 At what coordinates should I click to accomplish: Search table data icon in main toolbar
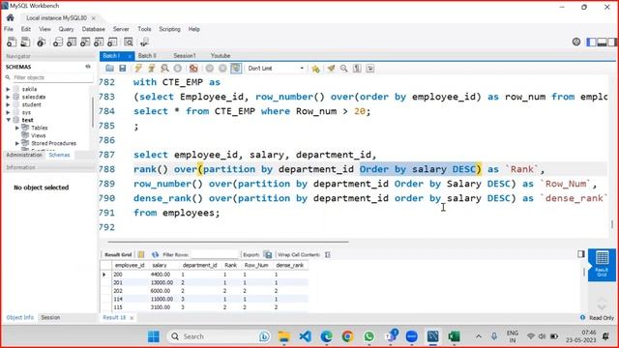[x=129, y=42]
